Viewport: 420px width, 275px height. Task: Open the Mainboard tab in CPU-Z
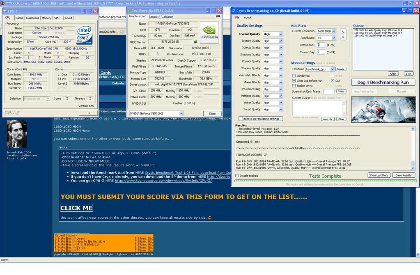(x=32, y=18)
